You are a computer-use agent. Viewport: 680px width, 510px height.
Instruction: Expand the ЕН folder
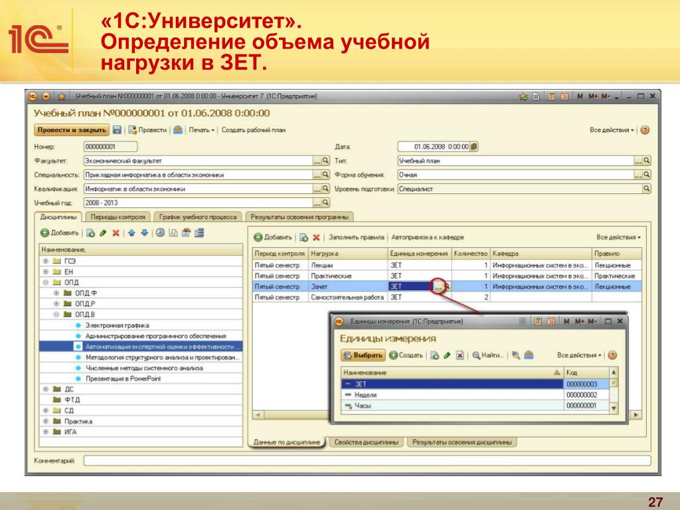46,272
